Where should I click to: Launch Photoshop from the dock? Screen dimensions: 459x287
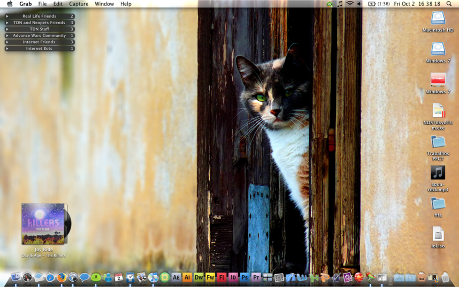(x=244, y=277)
